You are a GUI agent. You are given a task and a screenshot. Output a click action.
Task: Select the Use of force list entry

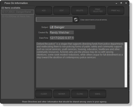click(x=18, y=17)
